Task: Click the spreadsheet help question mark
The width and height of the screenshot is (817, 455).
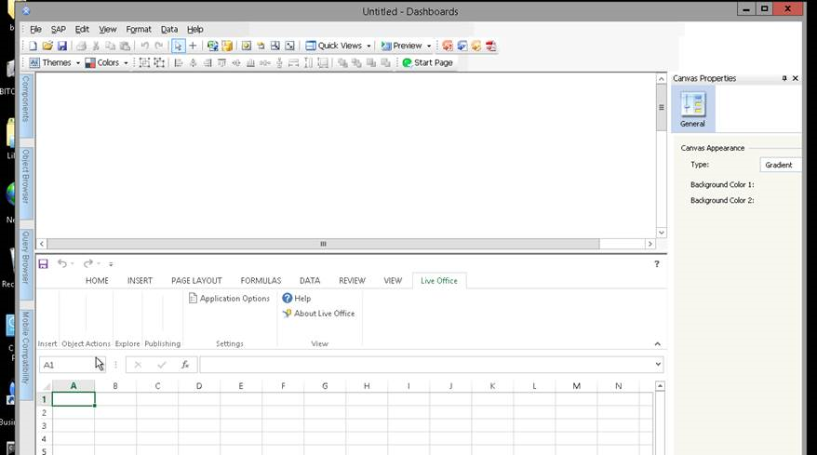Action: [657, 263]
